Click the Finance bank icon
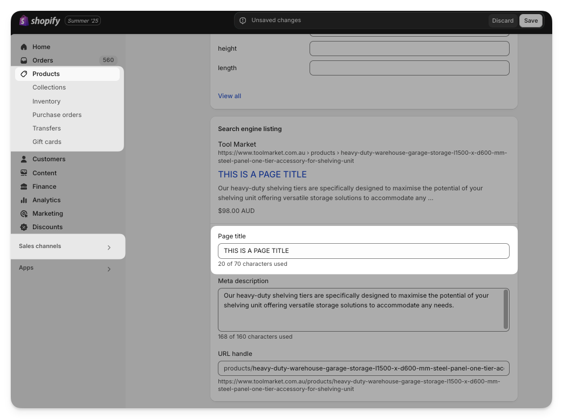The width and height of the screenshot is (563, 419). point(24,187)
